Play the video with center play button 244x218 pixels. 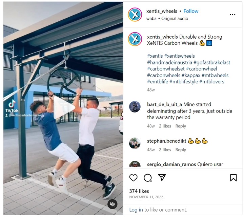(64, 107)
